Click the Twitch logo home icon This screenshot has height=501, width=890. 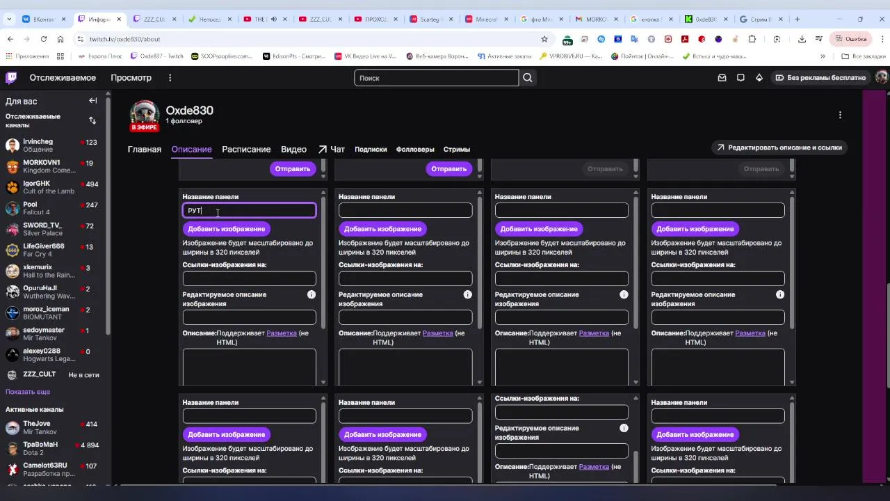pyautogui.click(x=11, y=78)
